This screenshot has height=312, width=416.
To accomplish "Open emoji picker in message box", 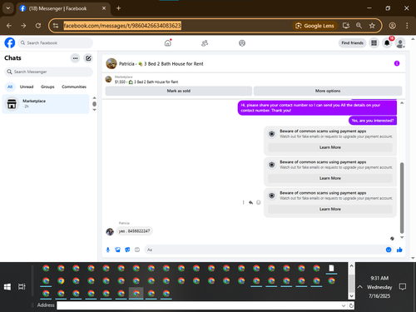I will pos(389,250).
